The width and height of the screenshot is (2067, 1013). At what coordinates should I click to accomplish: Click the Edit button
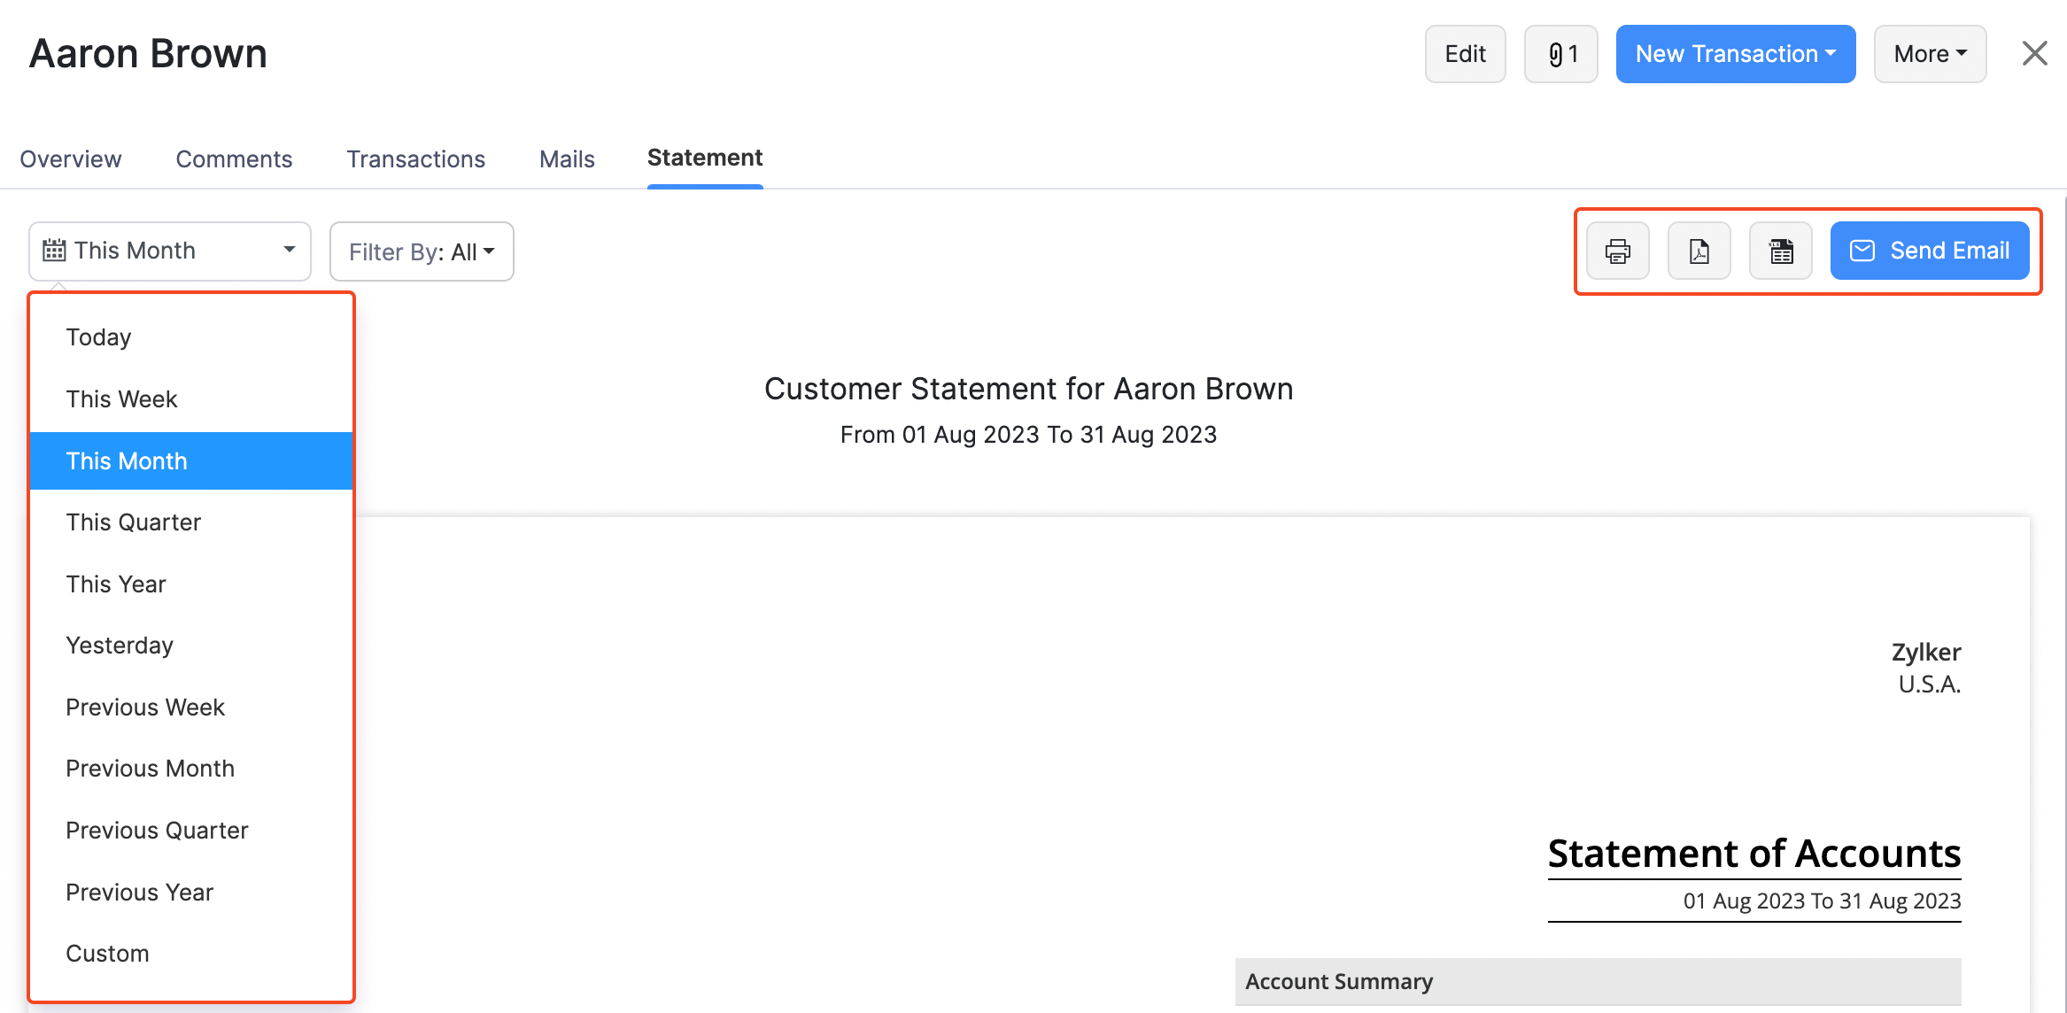1465,53
